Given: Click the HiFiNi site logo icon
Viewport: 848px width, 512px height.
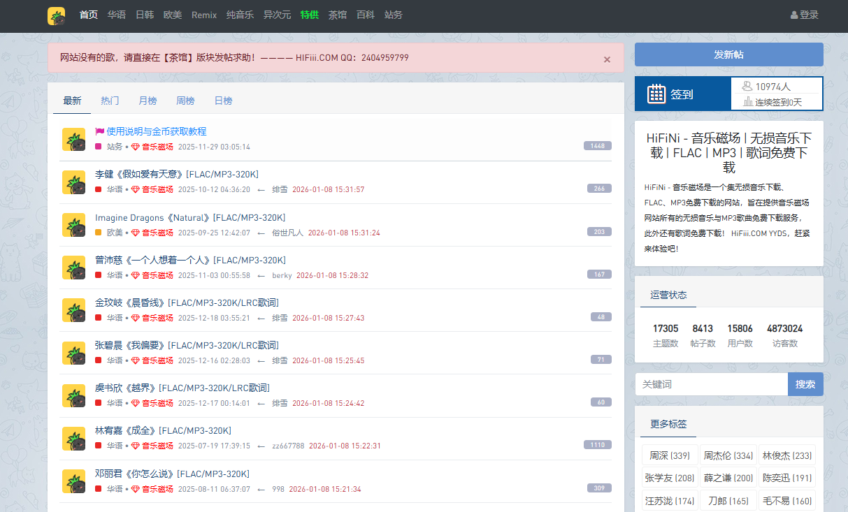Looking at the screenshot, I should [57, 15].
